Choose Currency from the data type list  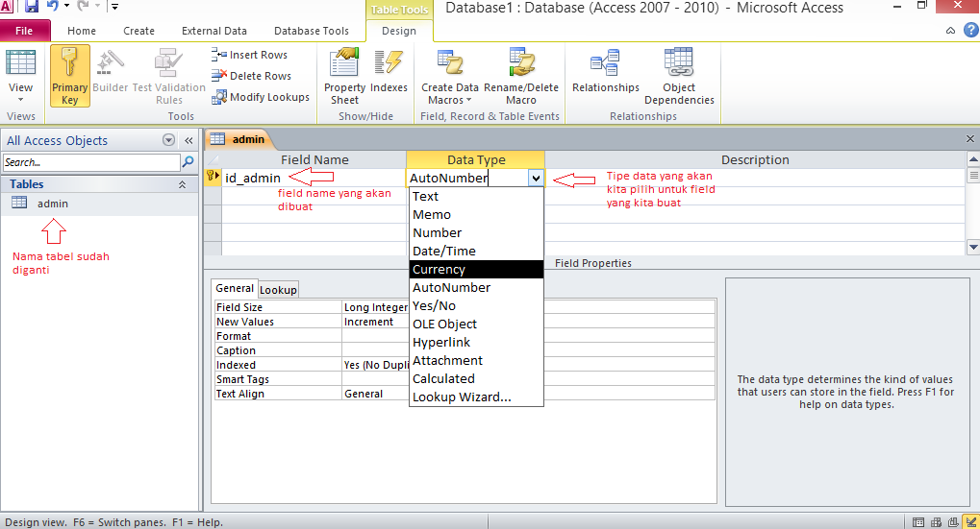(x=476, y=270)
